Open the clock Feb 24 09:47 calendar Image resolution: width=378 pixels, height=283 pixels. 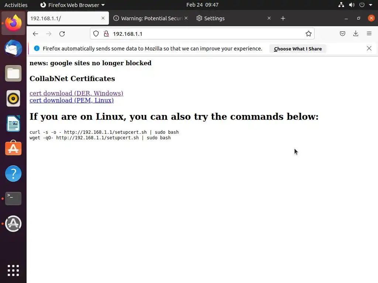[202, 5]
